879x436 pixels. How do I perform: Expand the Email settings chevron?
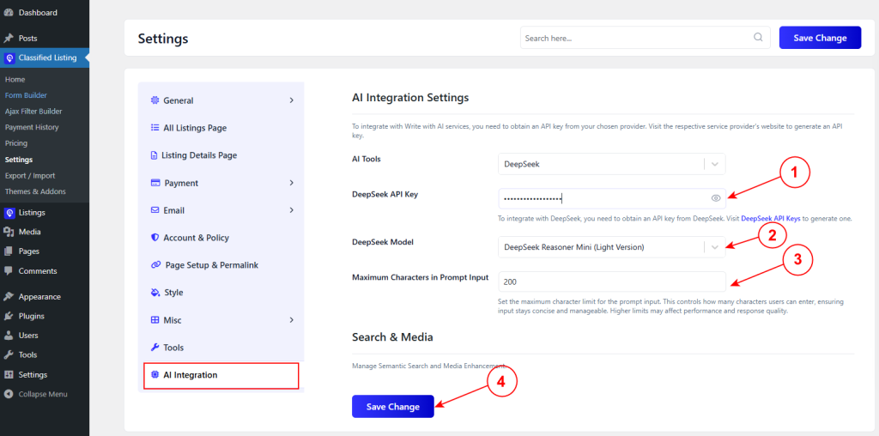[292, 210]
